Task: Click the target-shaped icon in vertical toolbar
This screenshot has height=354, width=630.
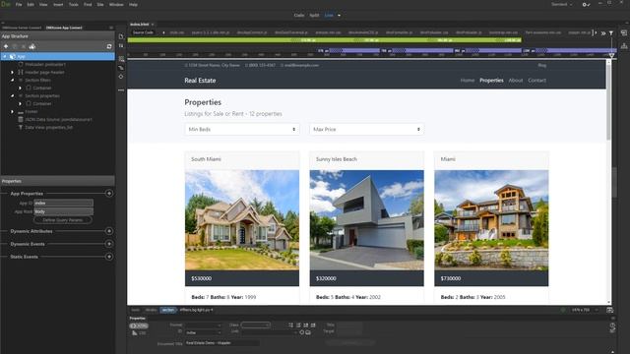Action: (121, 77)
